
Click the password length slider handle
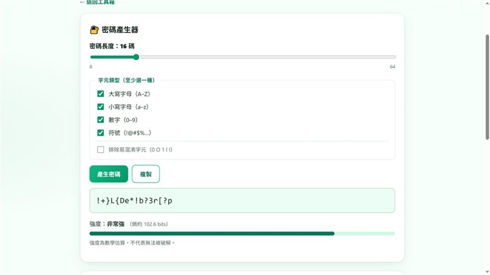136,57
